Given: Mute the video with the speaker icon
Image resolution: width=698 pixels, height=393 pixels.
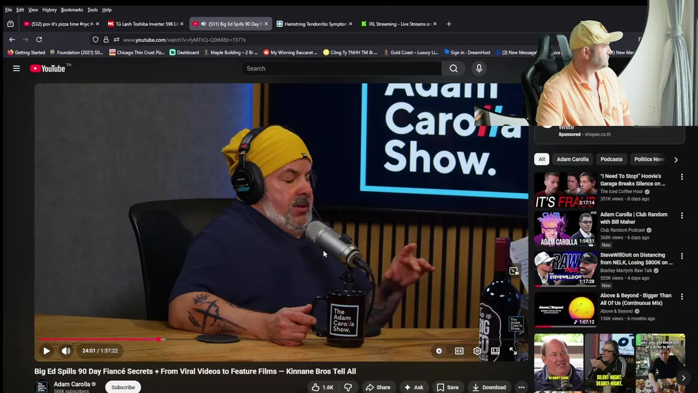Looking at the screenshot, I should (x=65, y=351).
